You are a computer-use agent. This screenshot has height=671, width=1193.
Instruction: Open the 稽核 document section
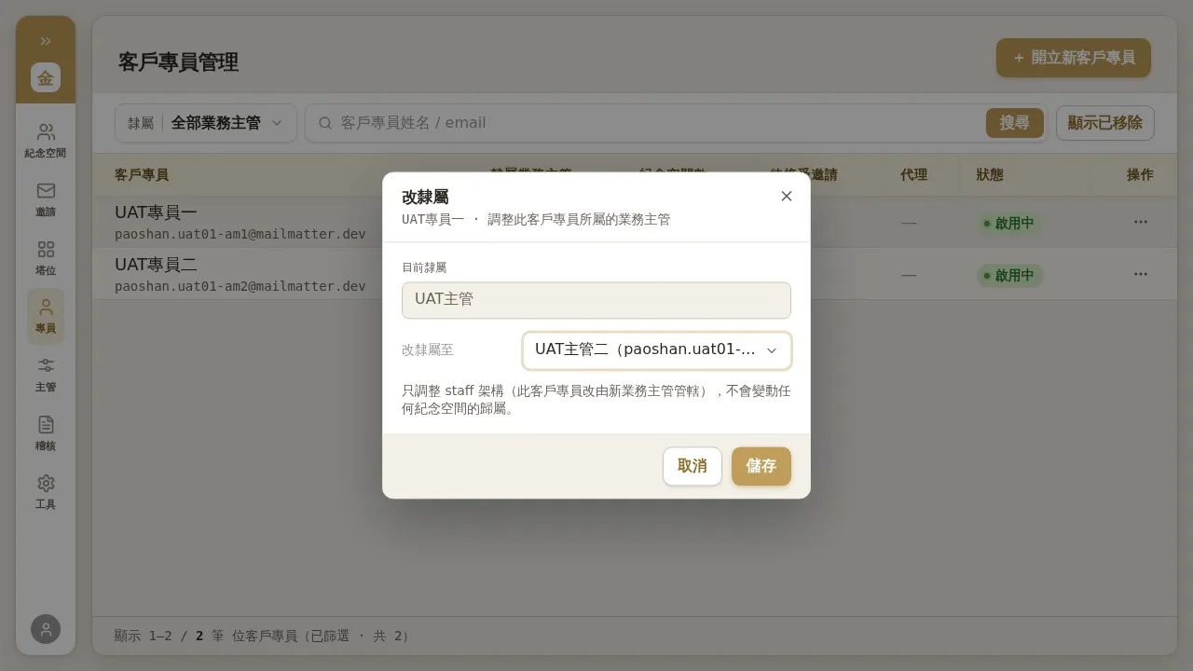point(46,433)
